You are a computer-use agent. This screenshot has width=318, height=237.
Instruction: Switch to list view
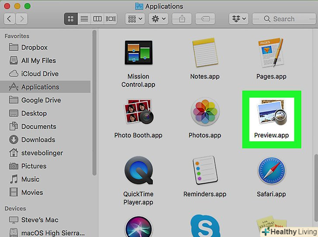click(84, 19)
